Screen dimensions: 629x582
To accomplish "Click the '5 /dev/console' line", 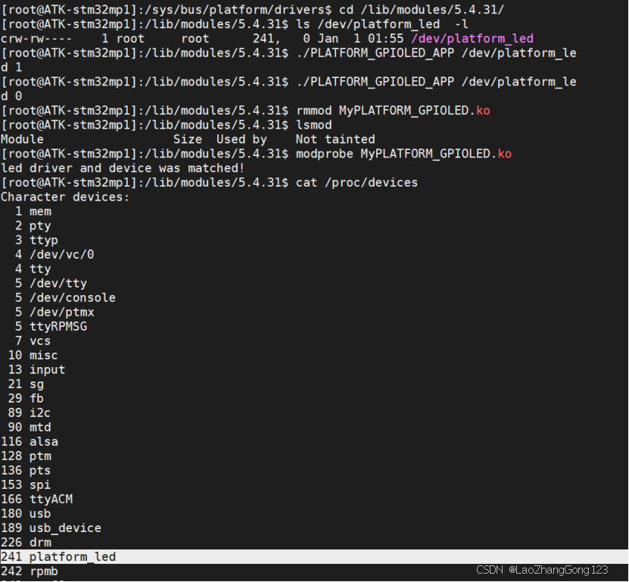I will pos(65,297).
